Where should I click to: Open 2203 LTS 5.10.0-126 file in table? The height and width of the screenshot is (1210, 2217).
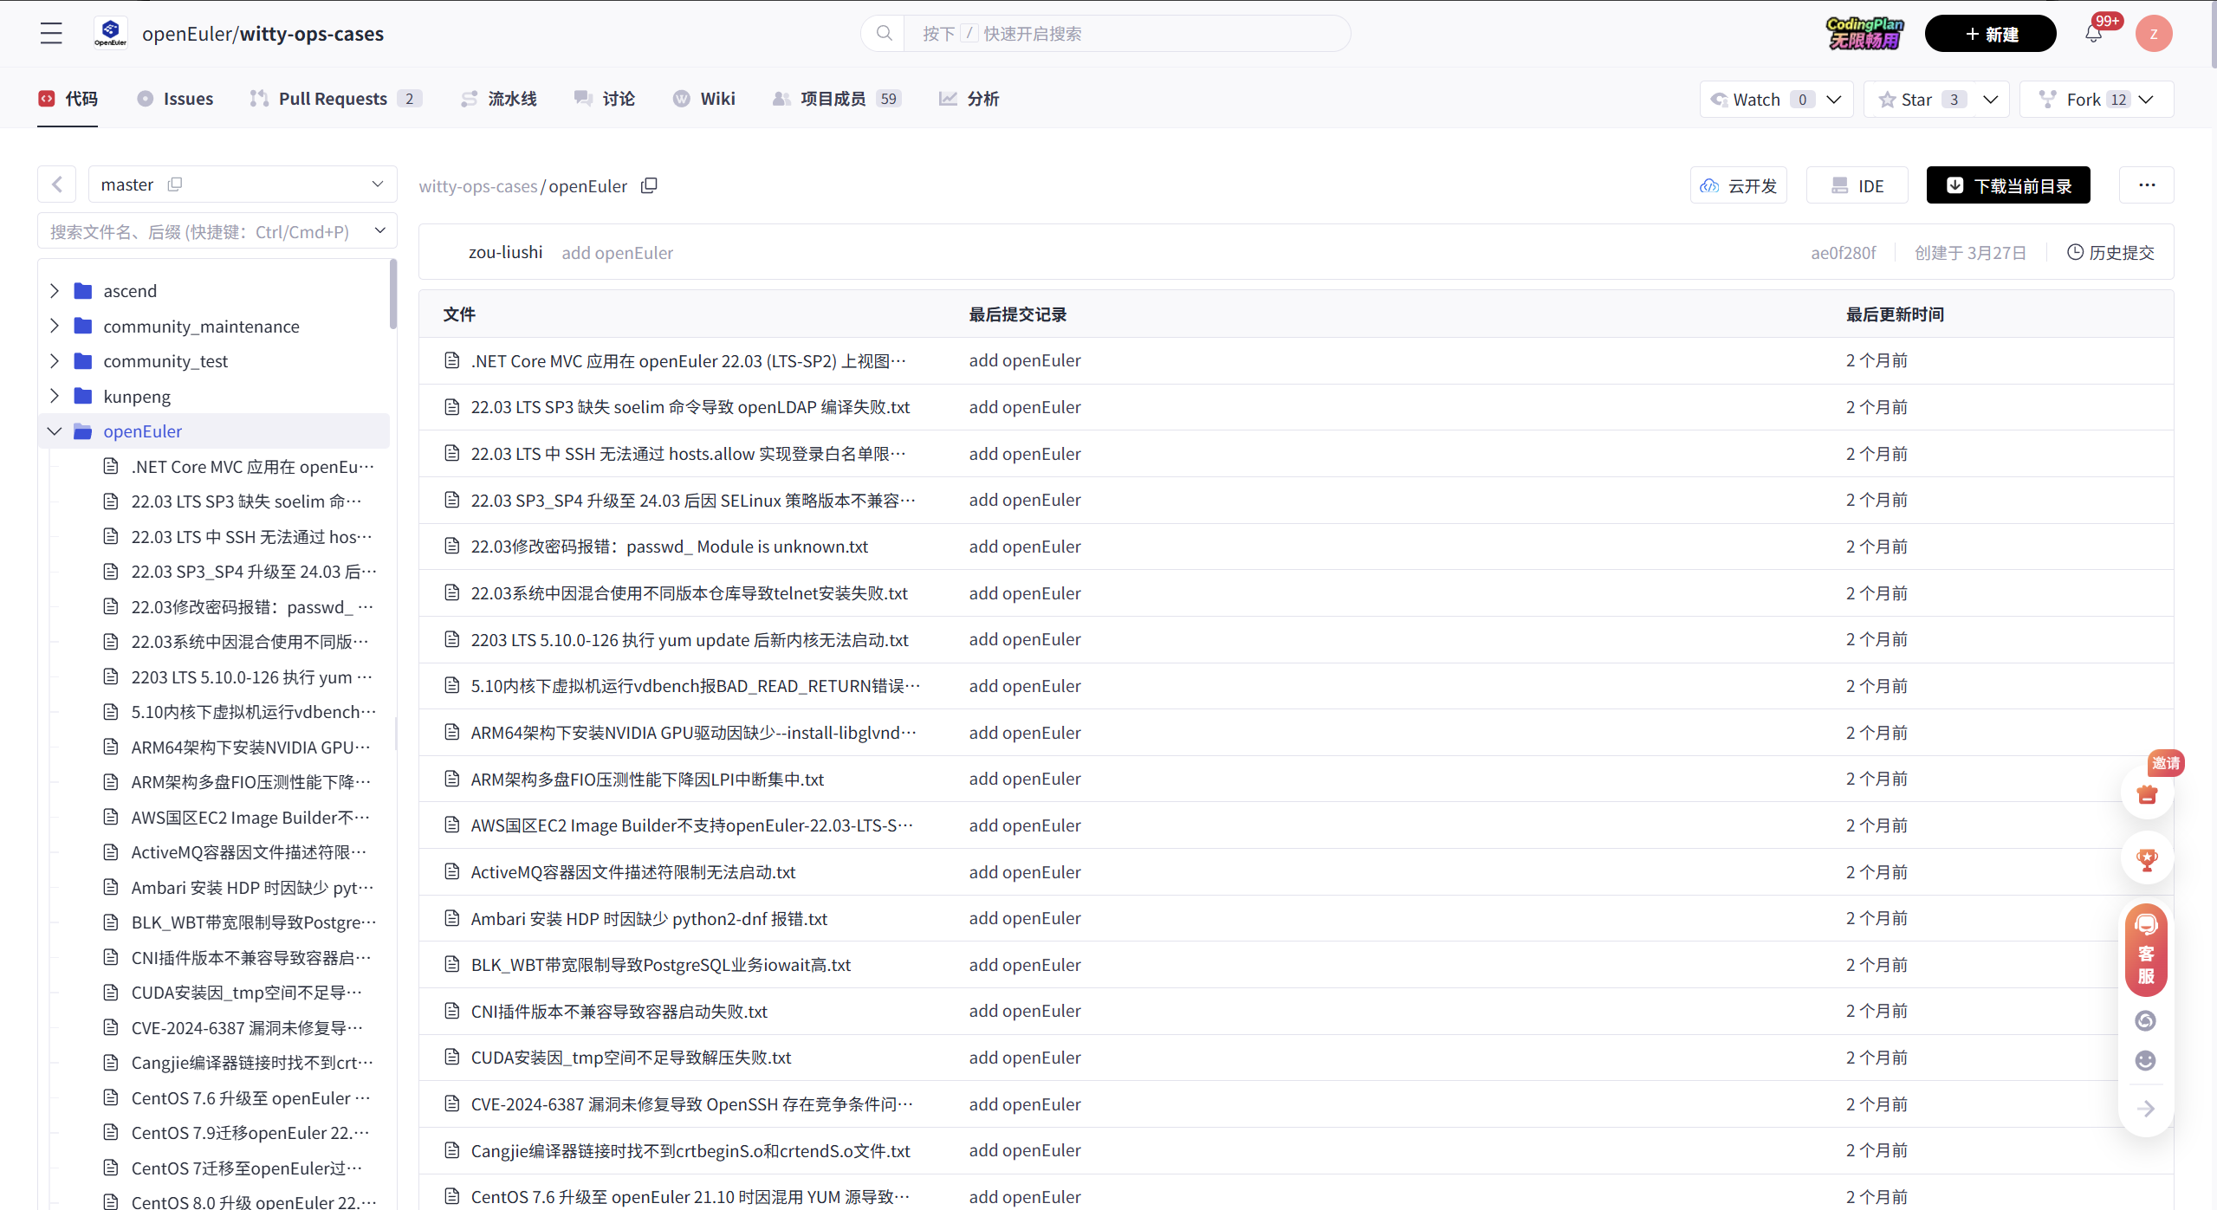coord(689,639)
